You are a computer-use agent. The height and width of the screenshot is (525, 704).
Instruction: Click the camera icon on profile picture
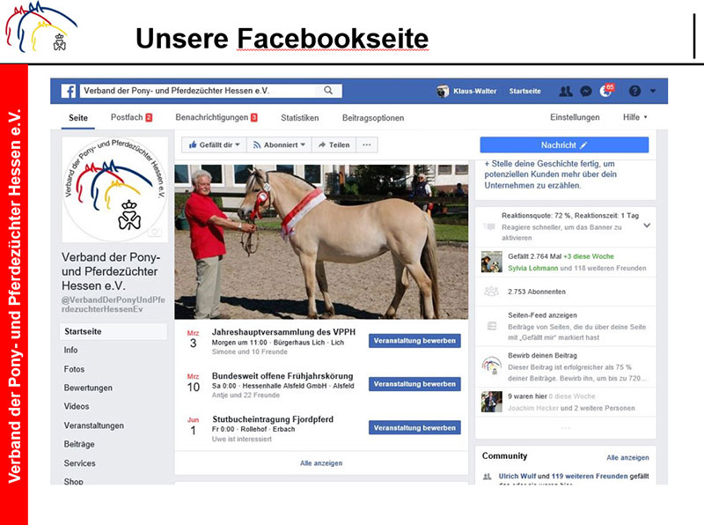(155, 232)
